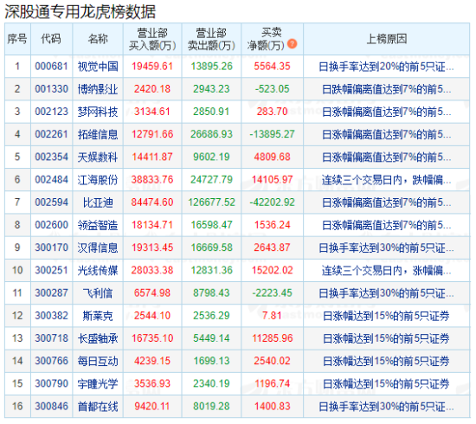Image resolution: width=476 pixels, height=424 pixels.
Task: Open the 视觉中国 stock name link
Action: 98,67
